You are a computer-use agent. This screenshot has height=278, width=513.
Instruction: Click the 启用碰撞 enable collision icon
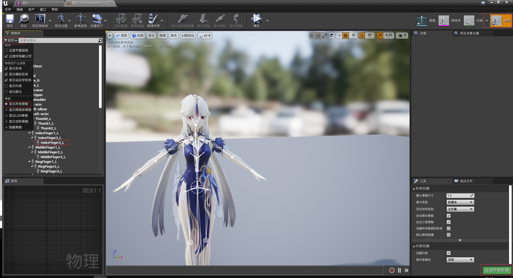click(x=121, y=20)
